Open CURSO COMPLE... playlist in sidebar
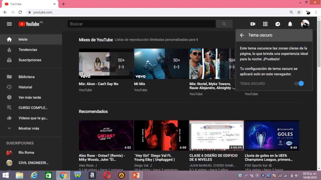The image size is (321, 180). pyautogui.click(x=31, y=108)
